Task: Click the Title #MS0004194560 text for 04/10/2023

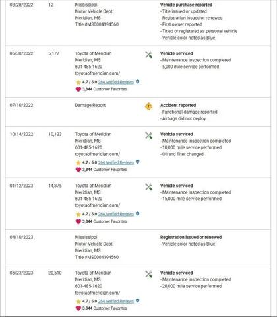Action: tap(97, 257)
